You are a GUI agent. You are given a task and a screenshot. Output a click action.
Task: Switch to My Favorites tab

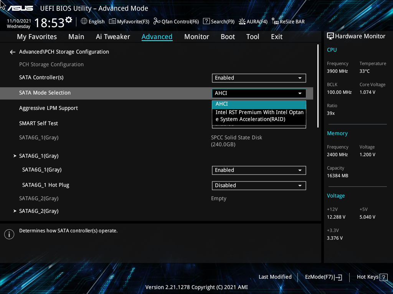pos(37,37)
